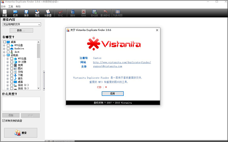This screenshot has width=228, height=142.
Task: Click the folder tree scrollbar thumb
Action: (x=38, y=51)
